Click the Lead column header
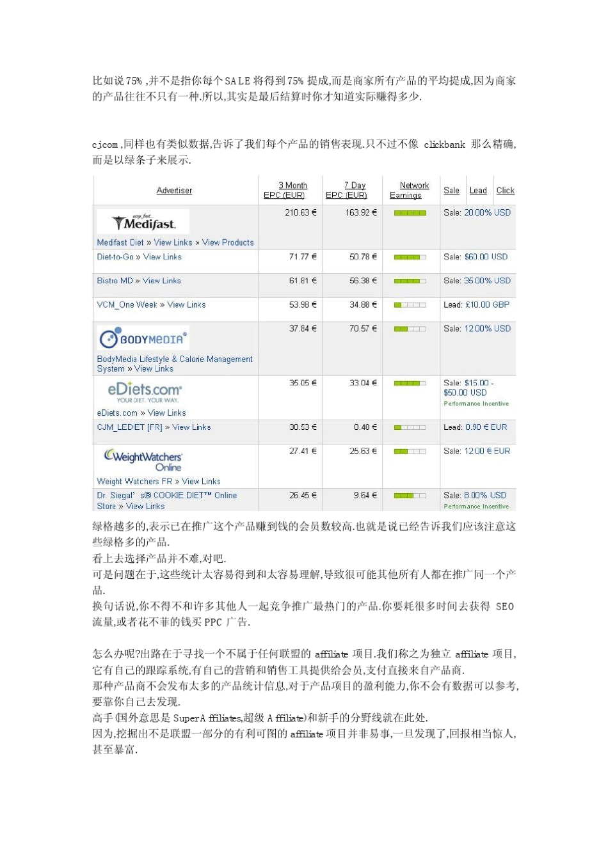Screen dimensions: 608x859 (478, 191)
